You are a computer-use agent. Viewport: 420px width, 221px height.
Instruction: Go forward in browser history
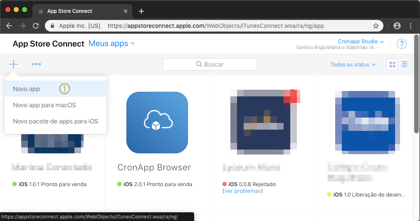[x=22, y=26]
